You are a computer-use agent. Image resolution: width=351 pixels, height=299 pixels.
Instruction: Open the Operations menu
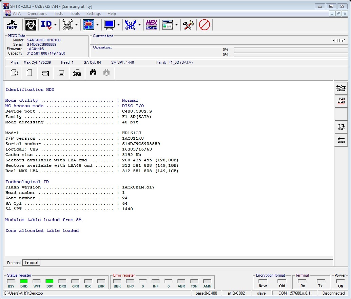[37, 14]
